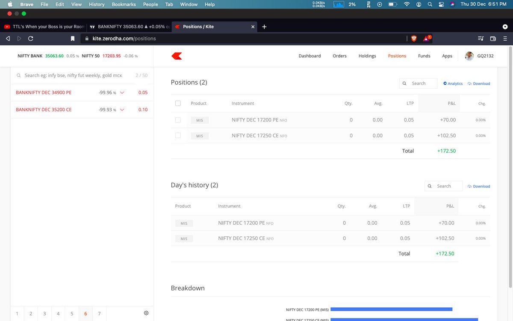The height and width of the screenshot is (321, 513).
Task: Go forward in browser history
Action: coord(19,39)
